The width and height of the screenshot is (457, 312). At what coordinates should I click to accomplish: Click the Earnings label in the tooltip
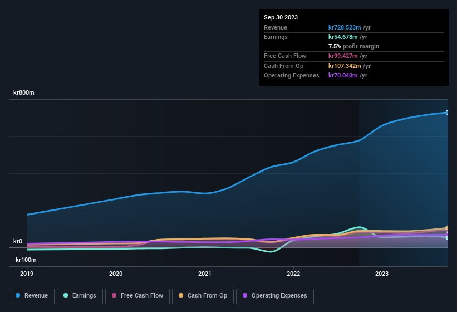point(276,37)
